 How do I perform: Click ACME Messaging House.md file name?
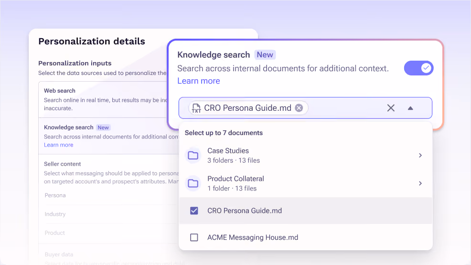tap(253, 237)
